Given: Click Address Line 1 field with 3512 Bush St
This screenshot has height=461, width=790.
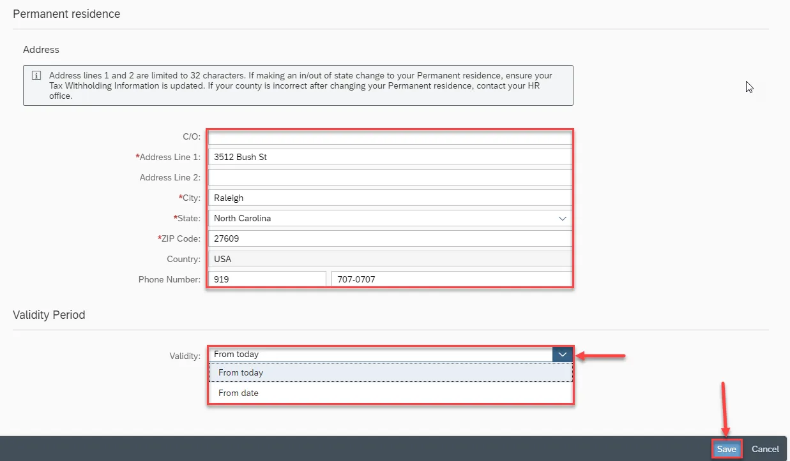Looking at the screenshot, I should 390,157.
